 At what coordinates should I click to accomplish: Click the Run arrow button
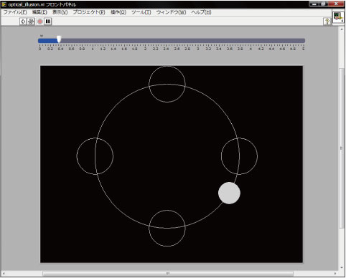23,21
